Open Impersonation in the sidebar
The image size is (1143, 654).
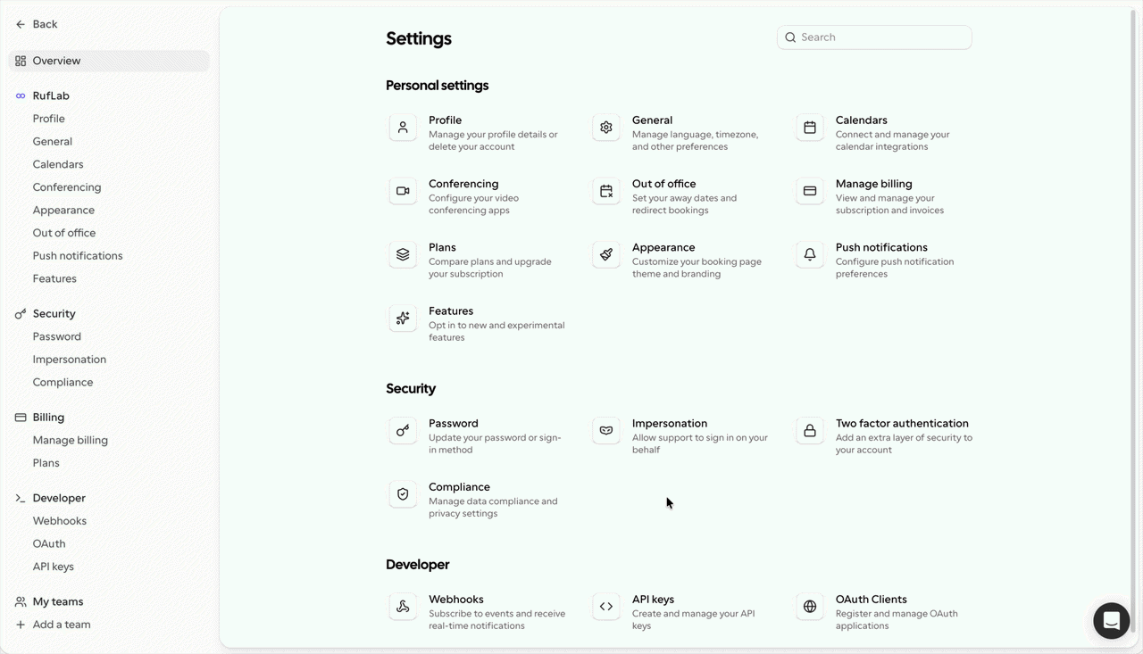tap(70, 360)
